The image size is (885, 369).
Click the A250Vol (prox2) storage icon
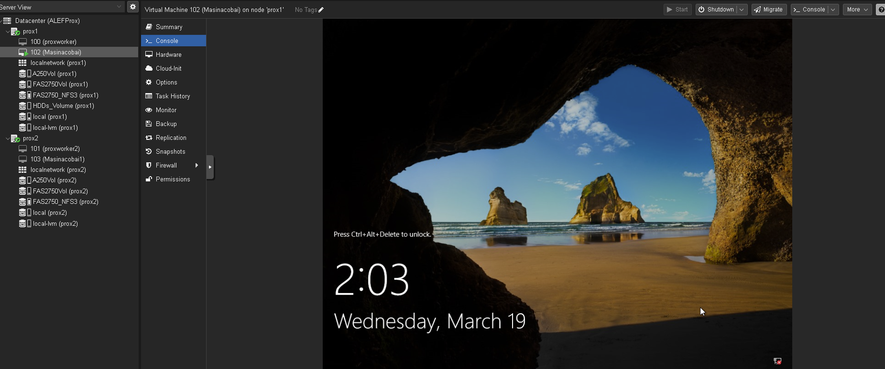click(x=25, y=180)
